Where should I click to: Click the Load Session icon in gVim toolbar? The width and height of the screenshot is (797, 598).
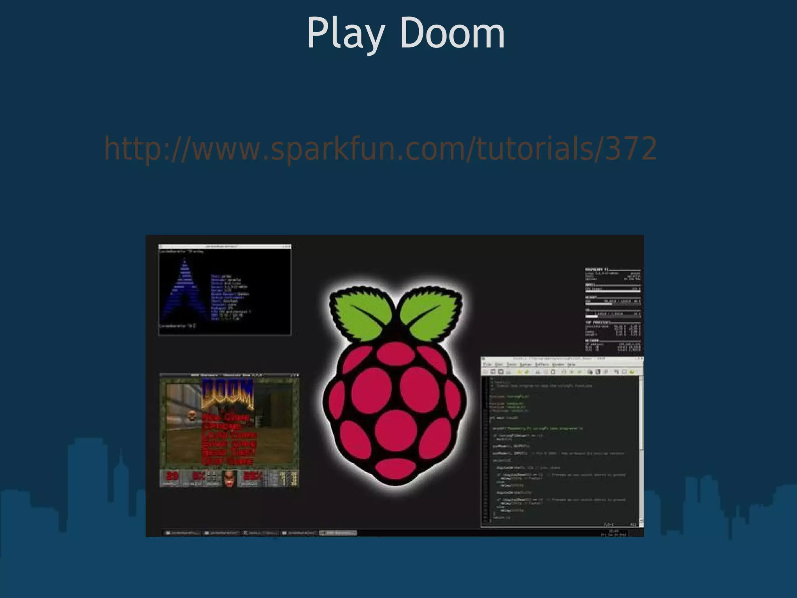pyautogui.click(x=590, y=372)
